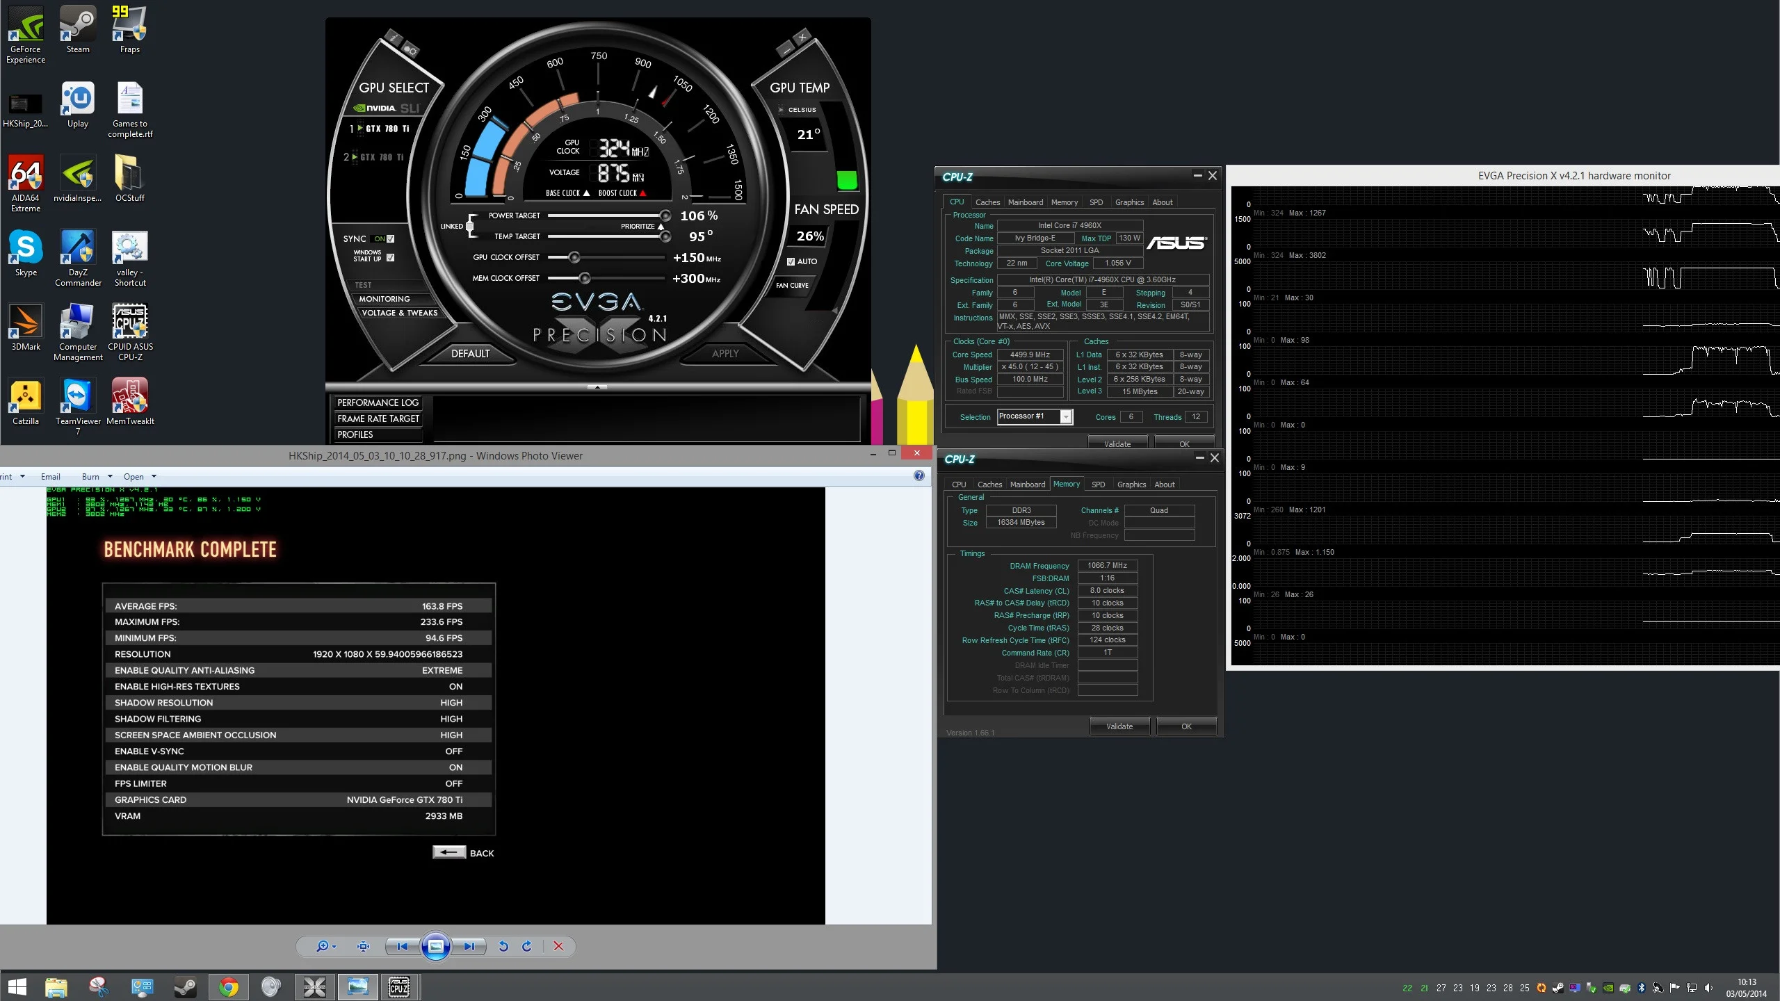Open the Catzilla desktop shortcut
1780x1001 pixels.
26,402
